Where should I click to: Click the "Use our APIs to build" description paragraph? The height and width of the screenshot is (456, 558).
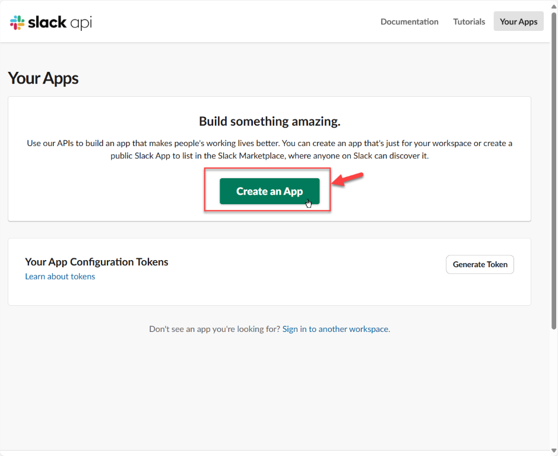(x=270, y=150)
